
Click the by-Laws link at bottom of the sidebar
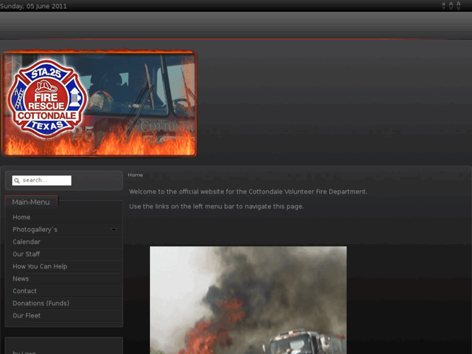pyautogui.click(x=25, y=352)
